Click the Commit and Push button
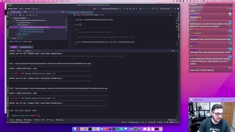The image size is (235, 132). click(x=26, y=47)
